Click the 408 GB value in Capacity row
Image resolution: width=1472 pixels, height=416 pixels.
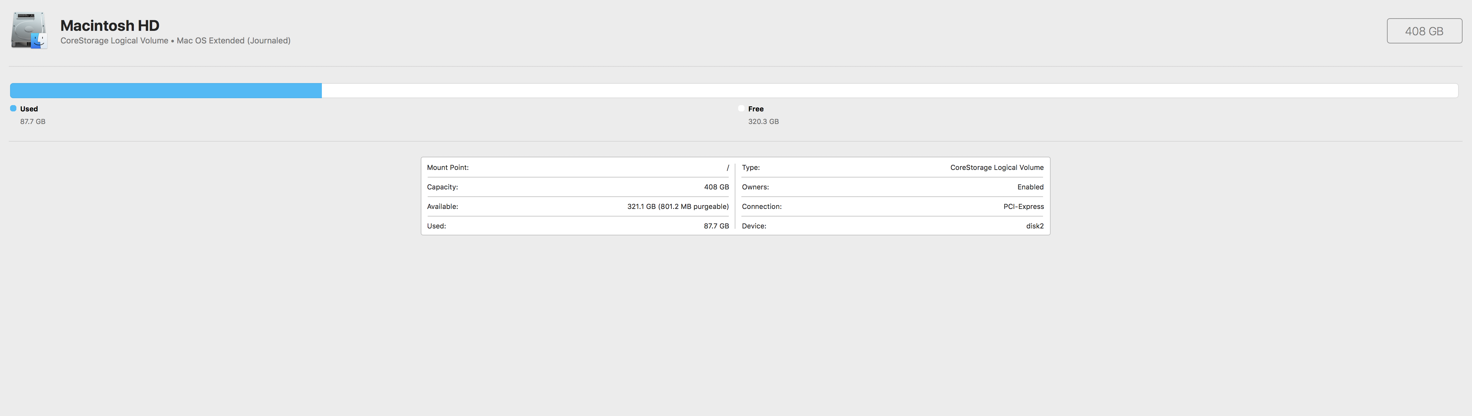(x=716, y=187)
